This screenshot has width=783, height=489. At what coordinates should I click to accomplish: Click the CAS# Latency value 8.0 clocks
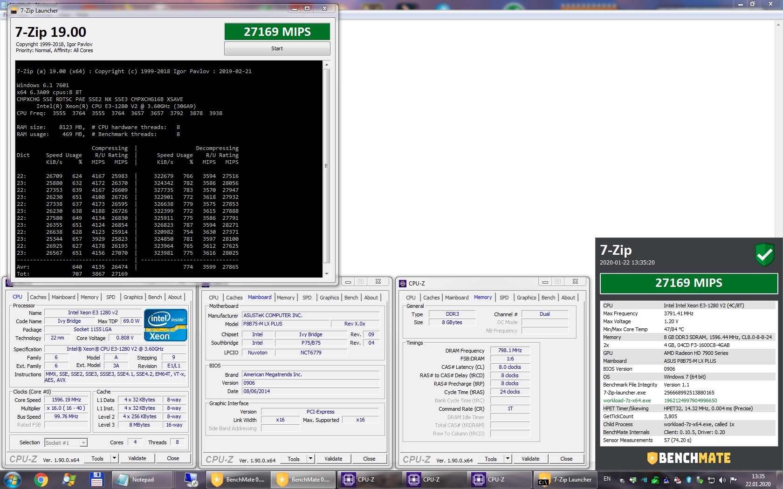[x=510, y=367]
